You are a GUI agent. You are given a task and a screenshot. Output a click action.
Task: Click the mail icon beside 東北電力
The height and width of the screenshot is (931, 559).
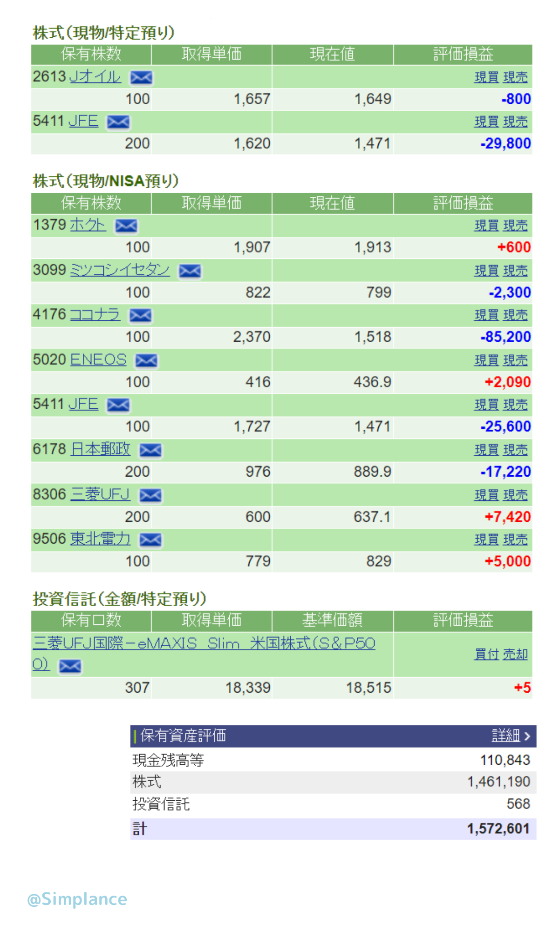(150, 540)
